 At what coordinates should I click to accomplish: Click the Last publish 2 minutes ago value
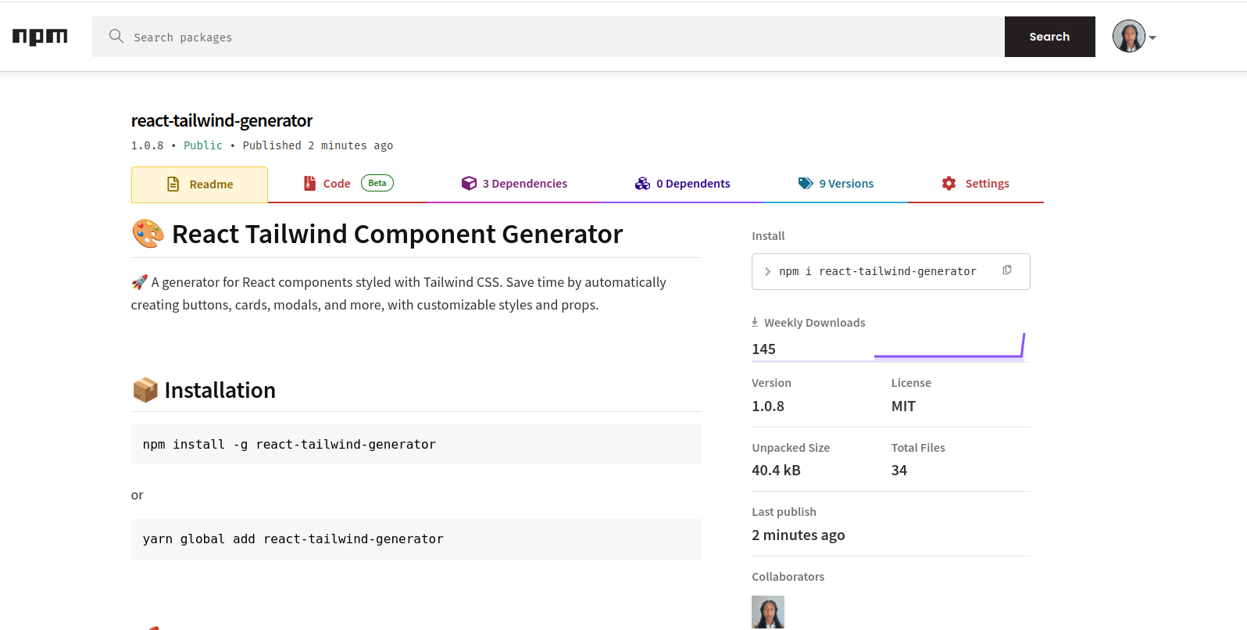pyautogui.click(x=799, y=535)
